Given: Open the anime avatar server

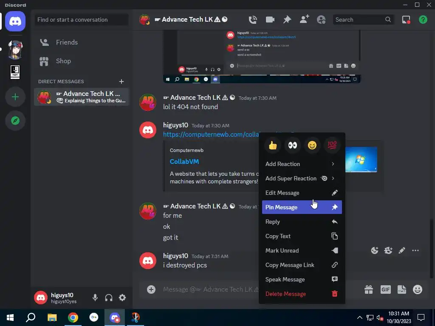Looking at the screenshot, I should pyautogui.click(x=15, y=50).
